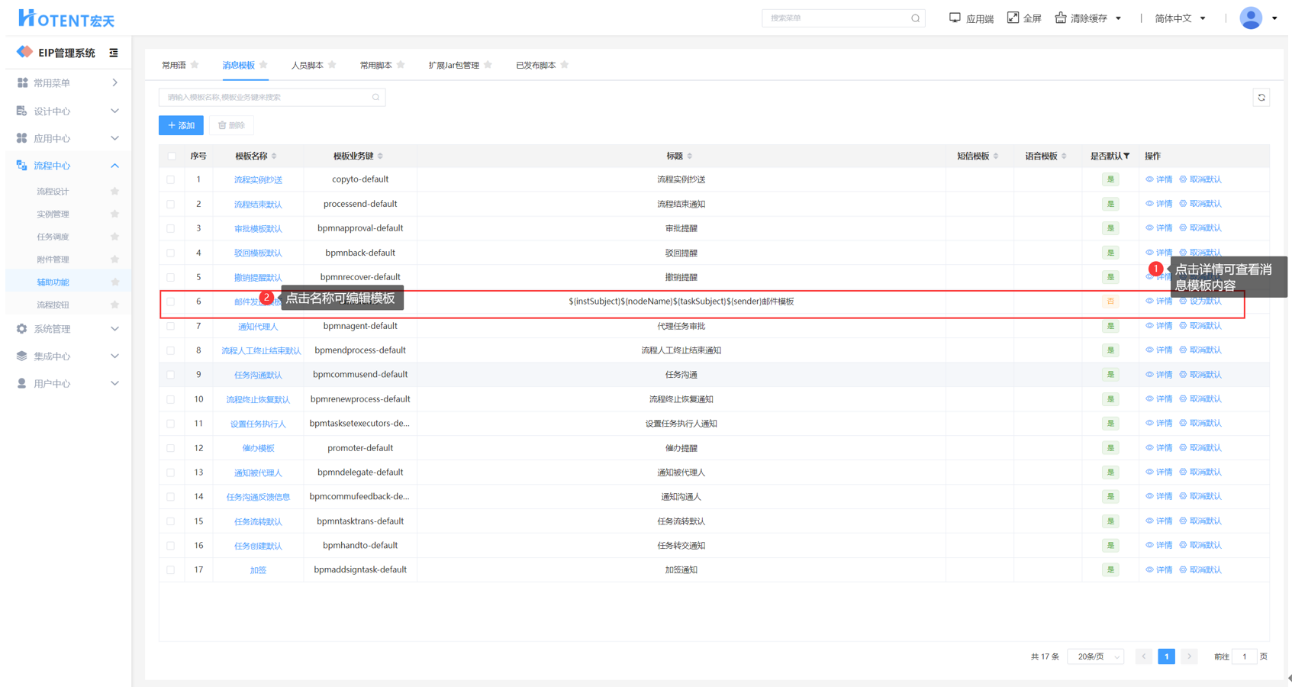Click 前往 page number input
The image size is (1292, 687).
click(x=1245, y=656)
